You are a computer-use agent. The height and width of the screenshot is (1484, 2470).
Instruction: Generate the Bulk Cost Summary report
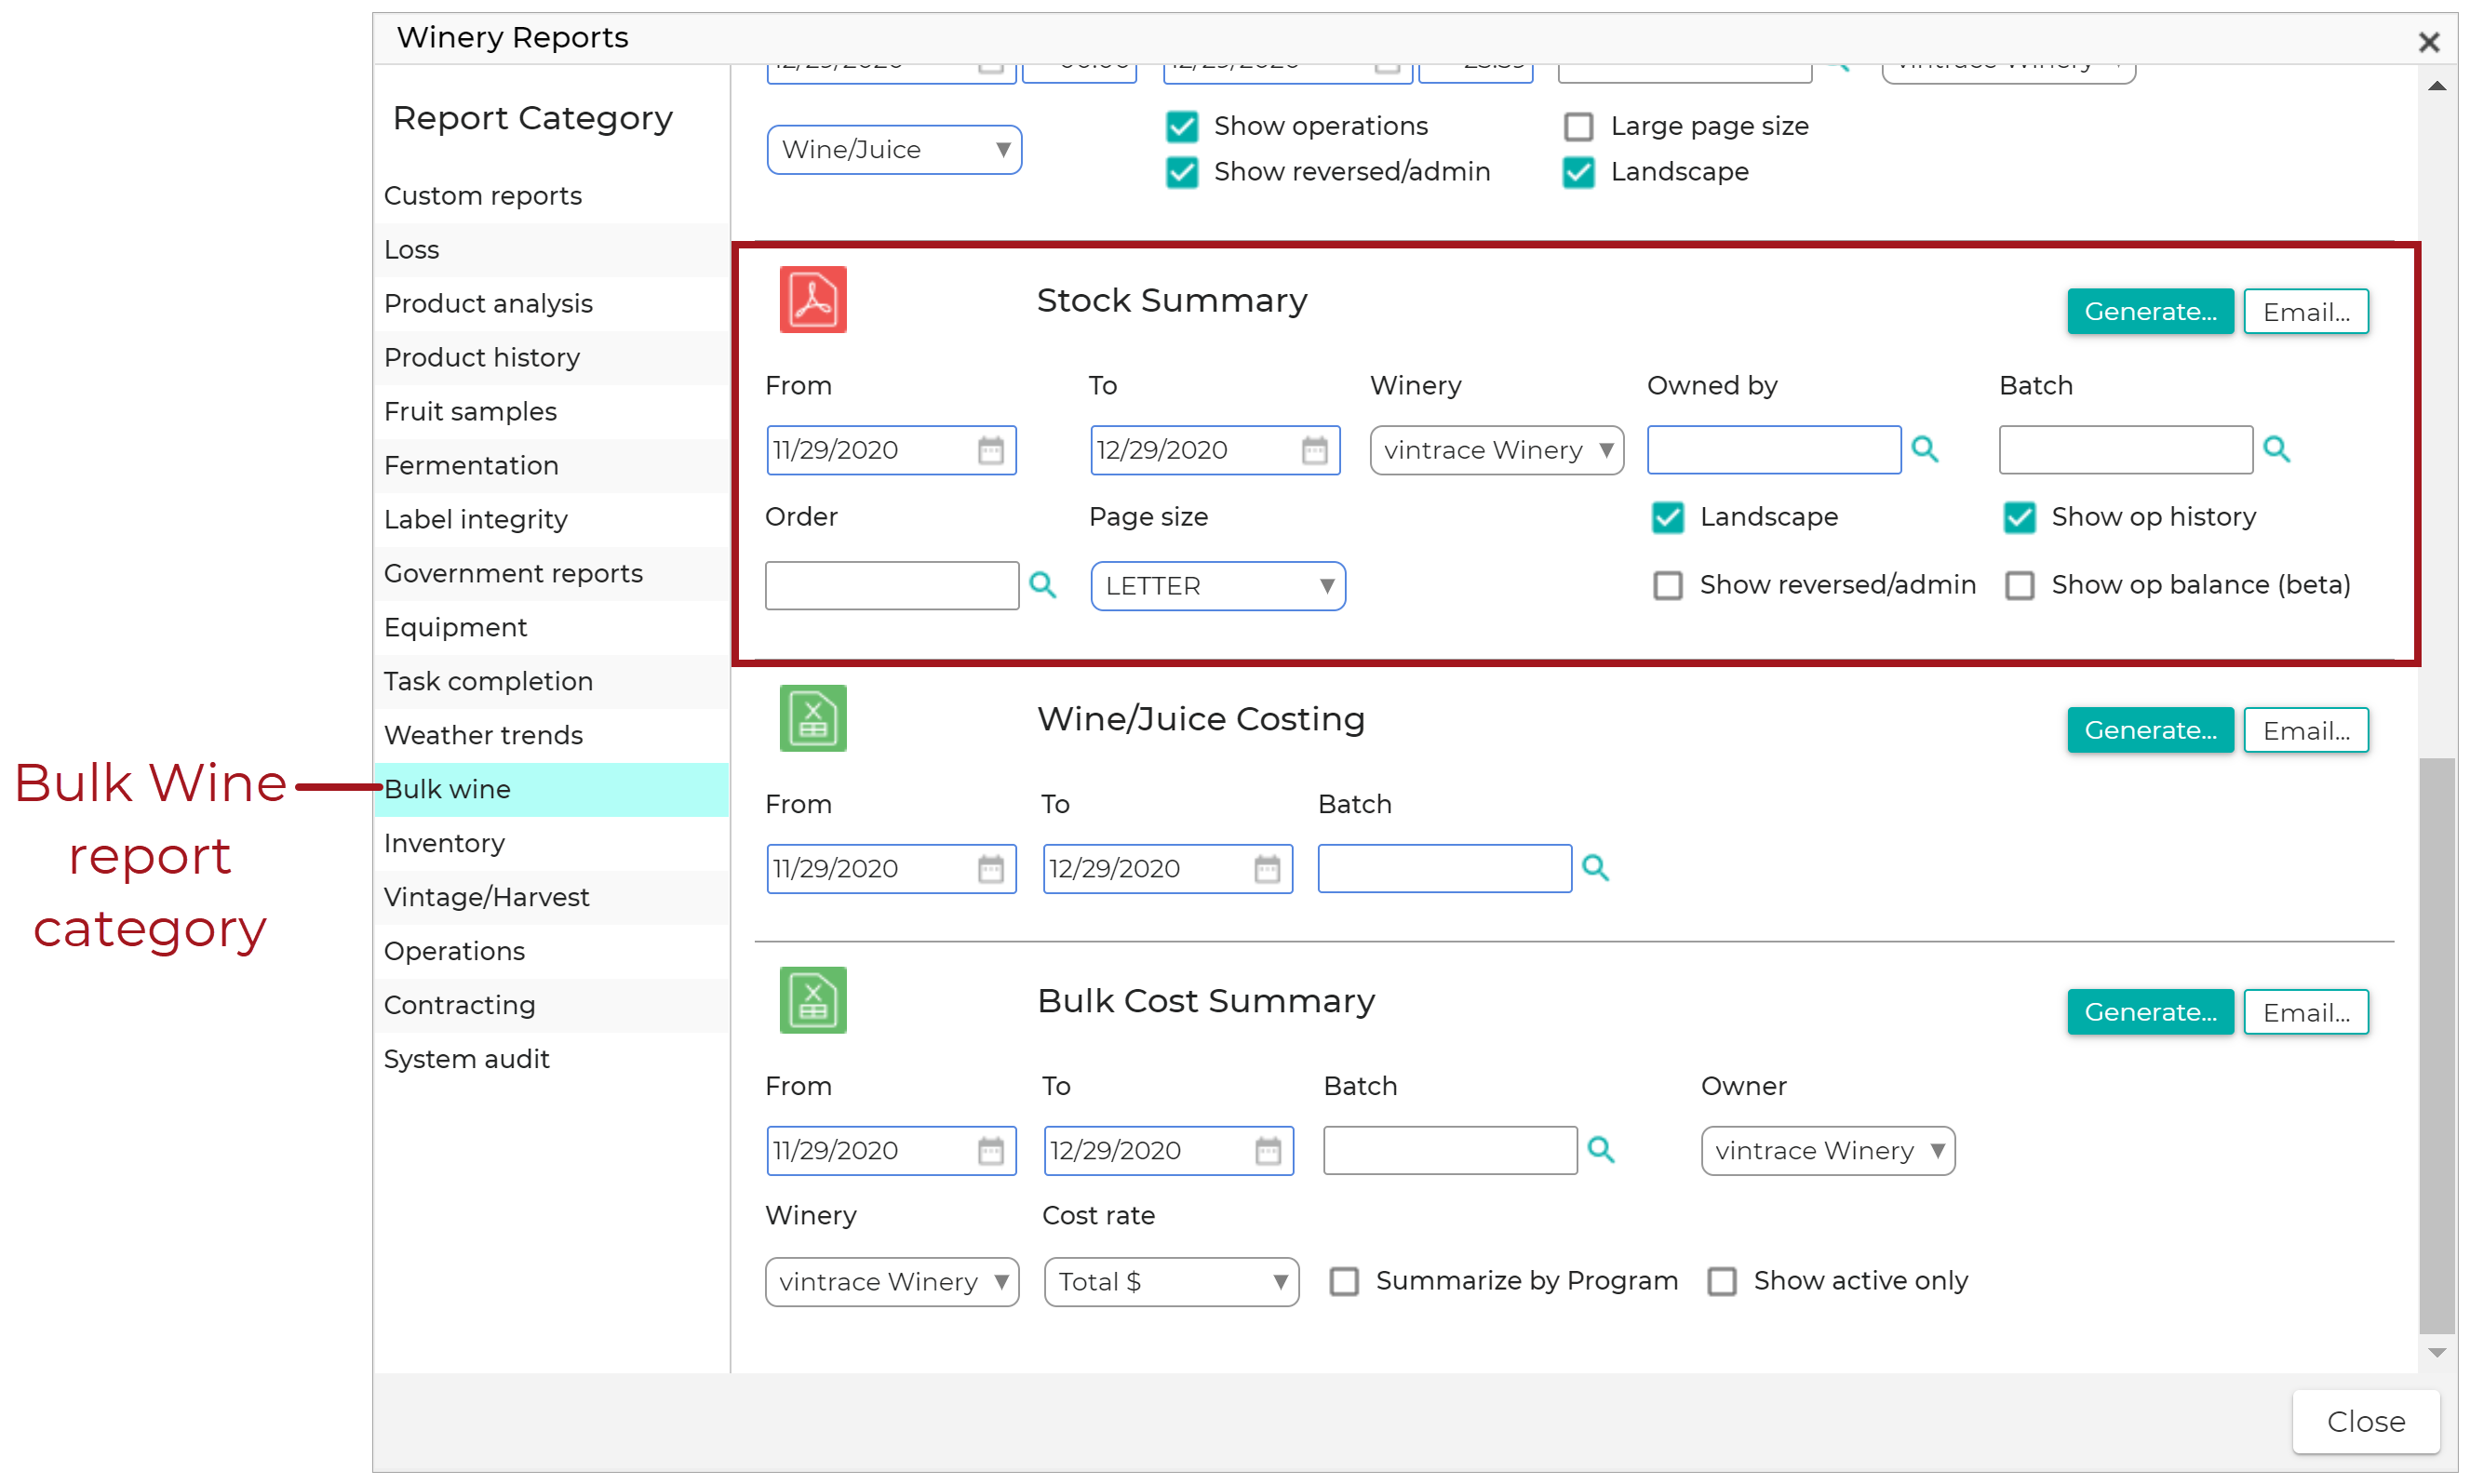pos(2150,1013)
